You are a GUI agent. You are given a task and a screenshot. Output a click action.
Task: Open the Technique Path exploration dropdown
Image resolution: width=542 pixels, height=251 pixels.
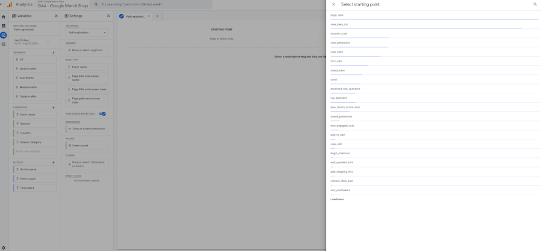(x=87, y=33)
